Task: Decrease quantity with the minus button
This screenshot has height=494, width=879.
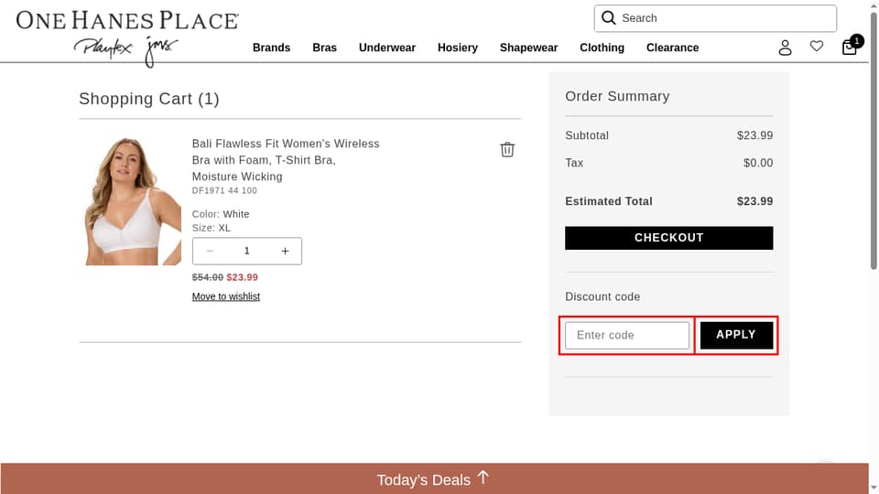Action: 210,251
